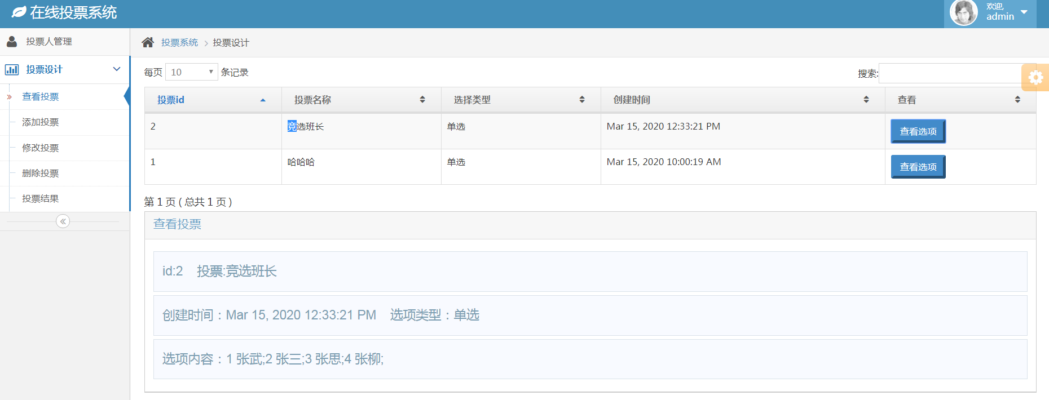The height and width of the screenshot is (400, 1049).
Task: Sort table by 投票id column arrow
Action: coord(263,100)
